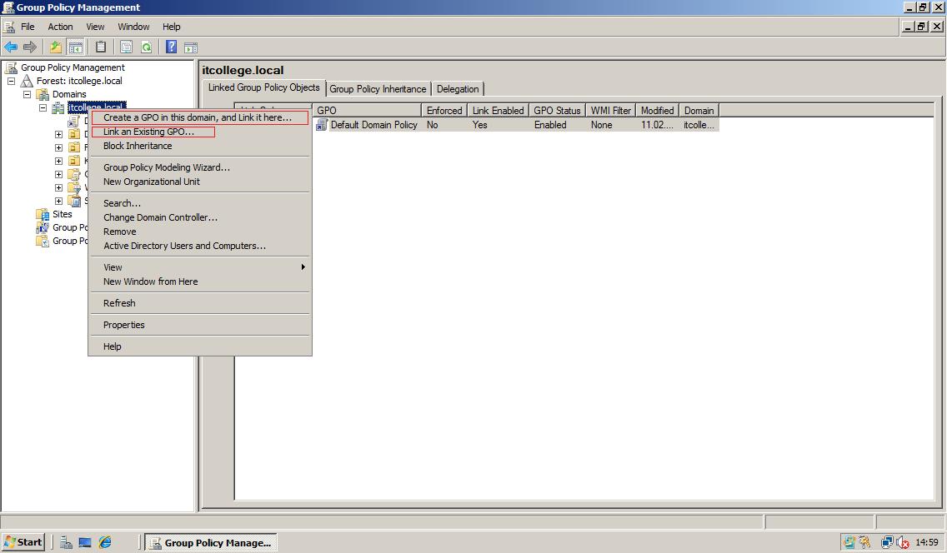Choose New Window from Here

point(200,281)
